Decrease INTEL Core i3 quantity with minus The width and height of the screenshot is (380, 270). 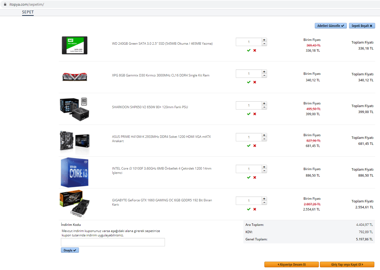point(264,171)
